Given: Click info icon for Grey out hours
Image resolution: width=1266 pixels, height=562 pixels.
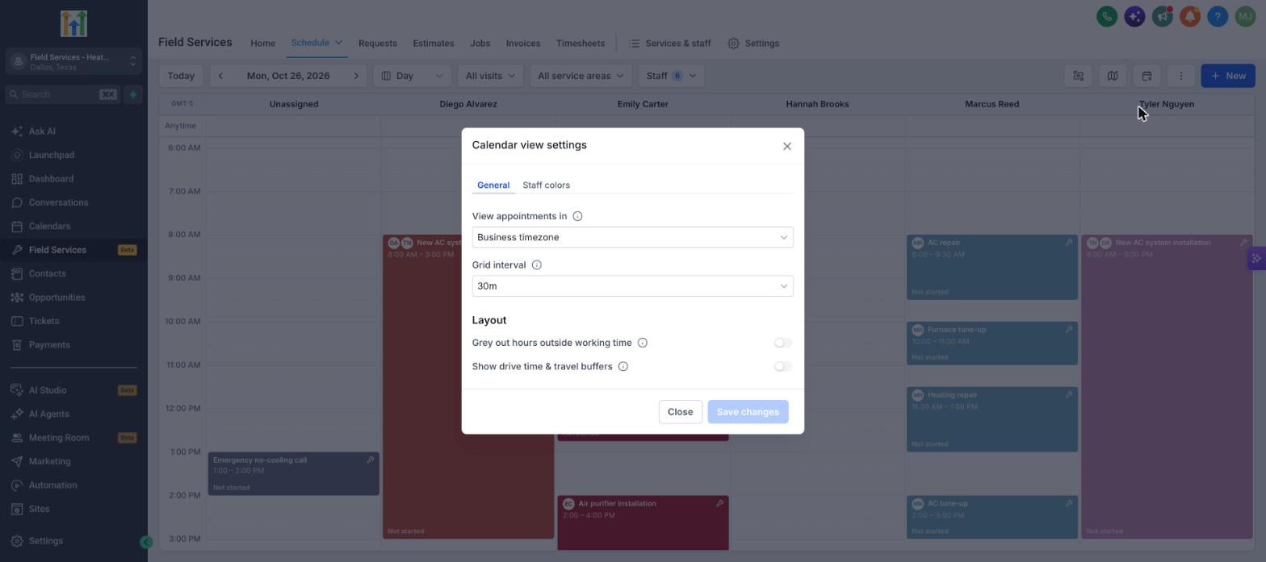Looking at the screenshot, I should [643, 343].
